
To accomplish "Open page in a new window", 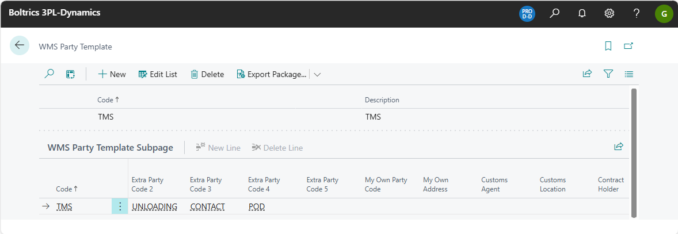I will [x=629, y=46].
